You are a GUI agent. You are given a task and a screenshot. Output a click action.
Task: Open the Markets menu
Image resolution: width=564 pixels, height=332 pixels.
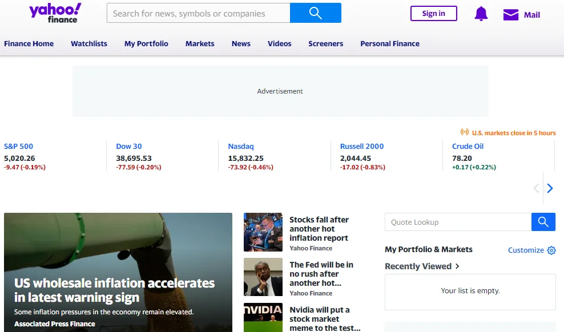(x=200, y=43)
